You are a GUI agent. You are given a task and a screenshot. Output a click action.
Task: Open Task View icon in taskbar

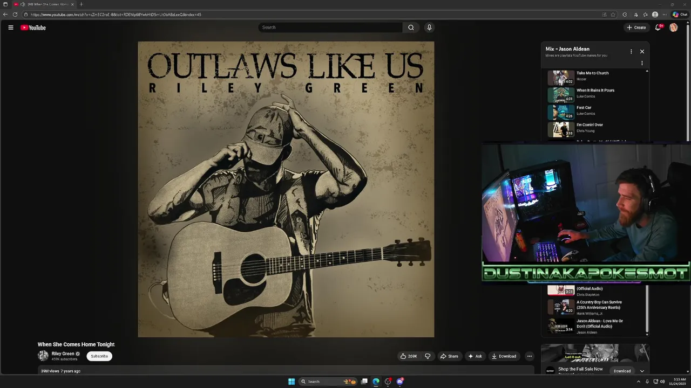point(364,382)
